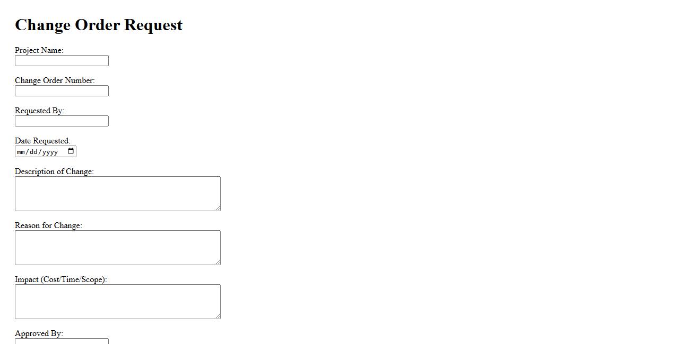
Task: Focus the Change Order Number field
Action: pyautogui.click(x=62, y=91)
